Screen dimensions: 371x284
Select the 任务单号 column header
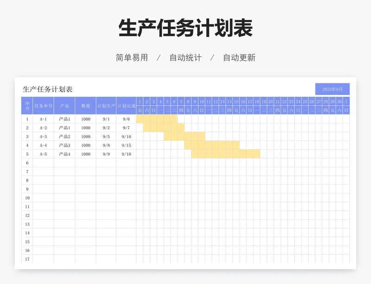(x=43, y=106)
